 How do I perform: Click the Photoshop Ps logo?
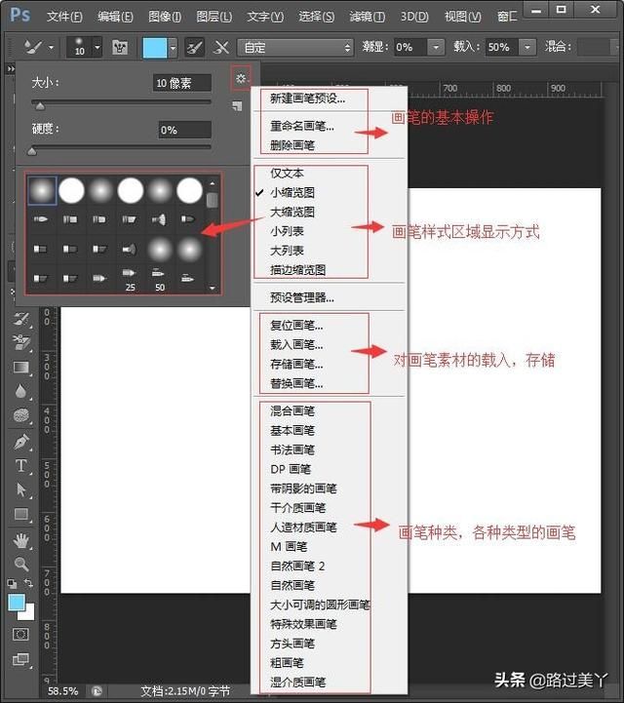click(x=20, y=15)
